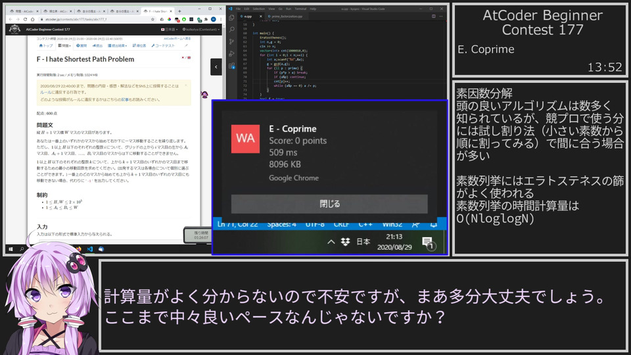The image size is (631, 355).
Task: Show hidden tray icons chevron
Action: tap(331, 242)
